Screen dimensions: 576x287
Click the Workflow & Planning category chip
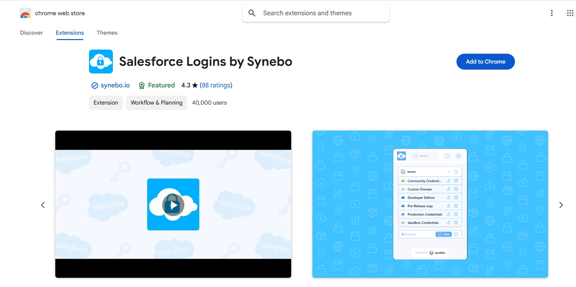pyautogui.click(x=156, y=102)
